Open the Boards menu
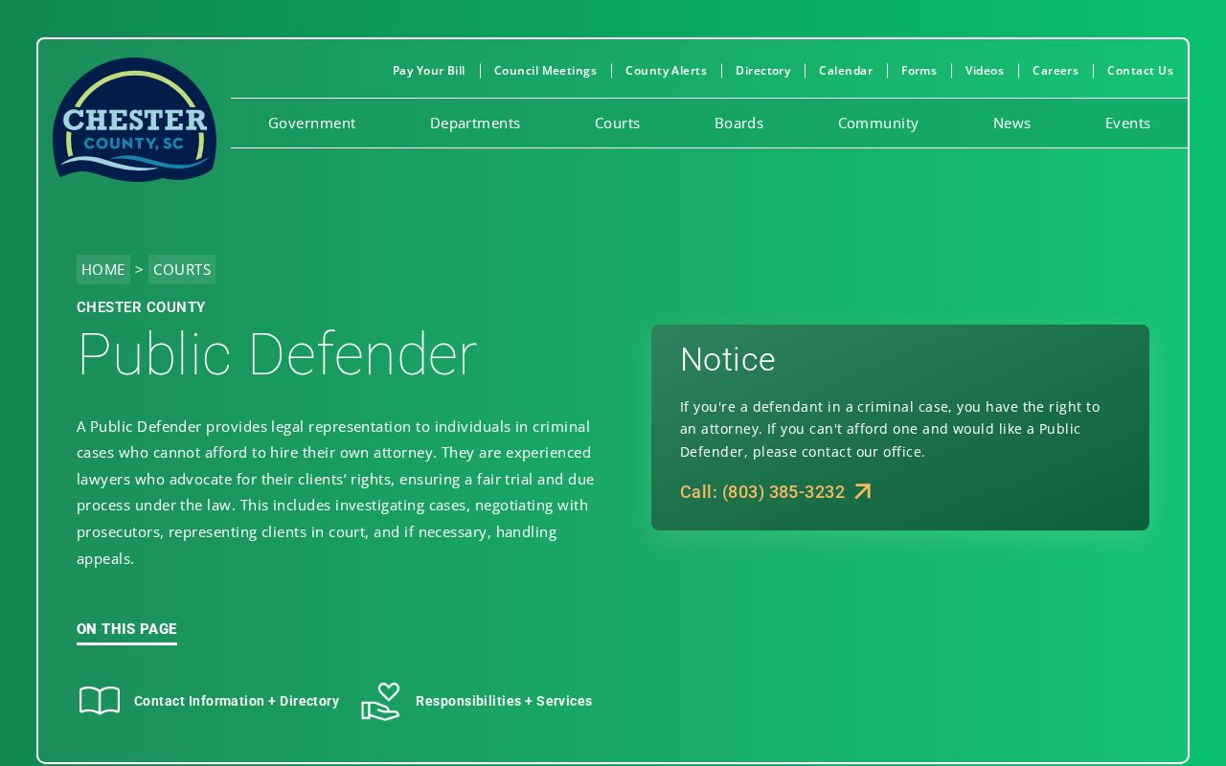This screenshot has height=766, width=1226. (738, 123)
